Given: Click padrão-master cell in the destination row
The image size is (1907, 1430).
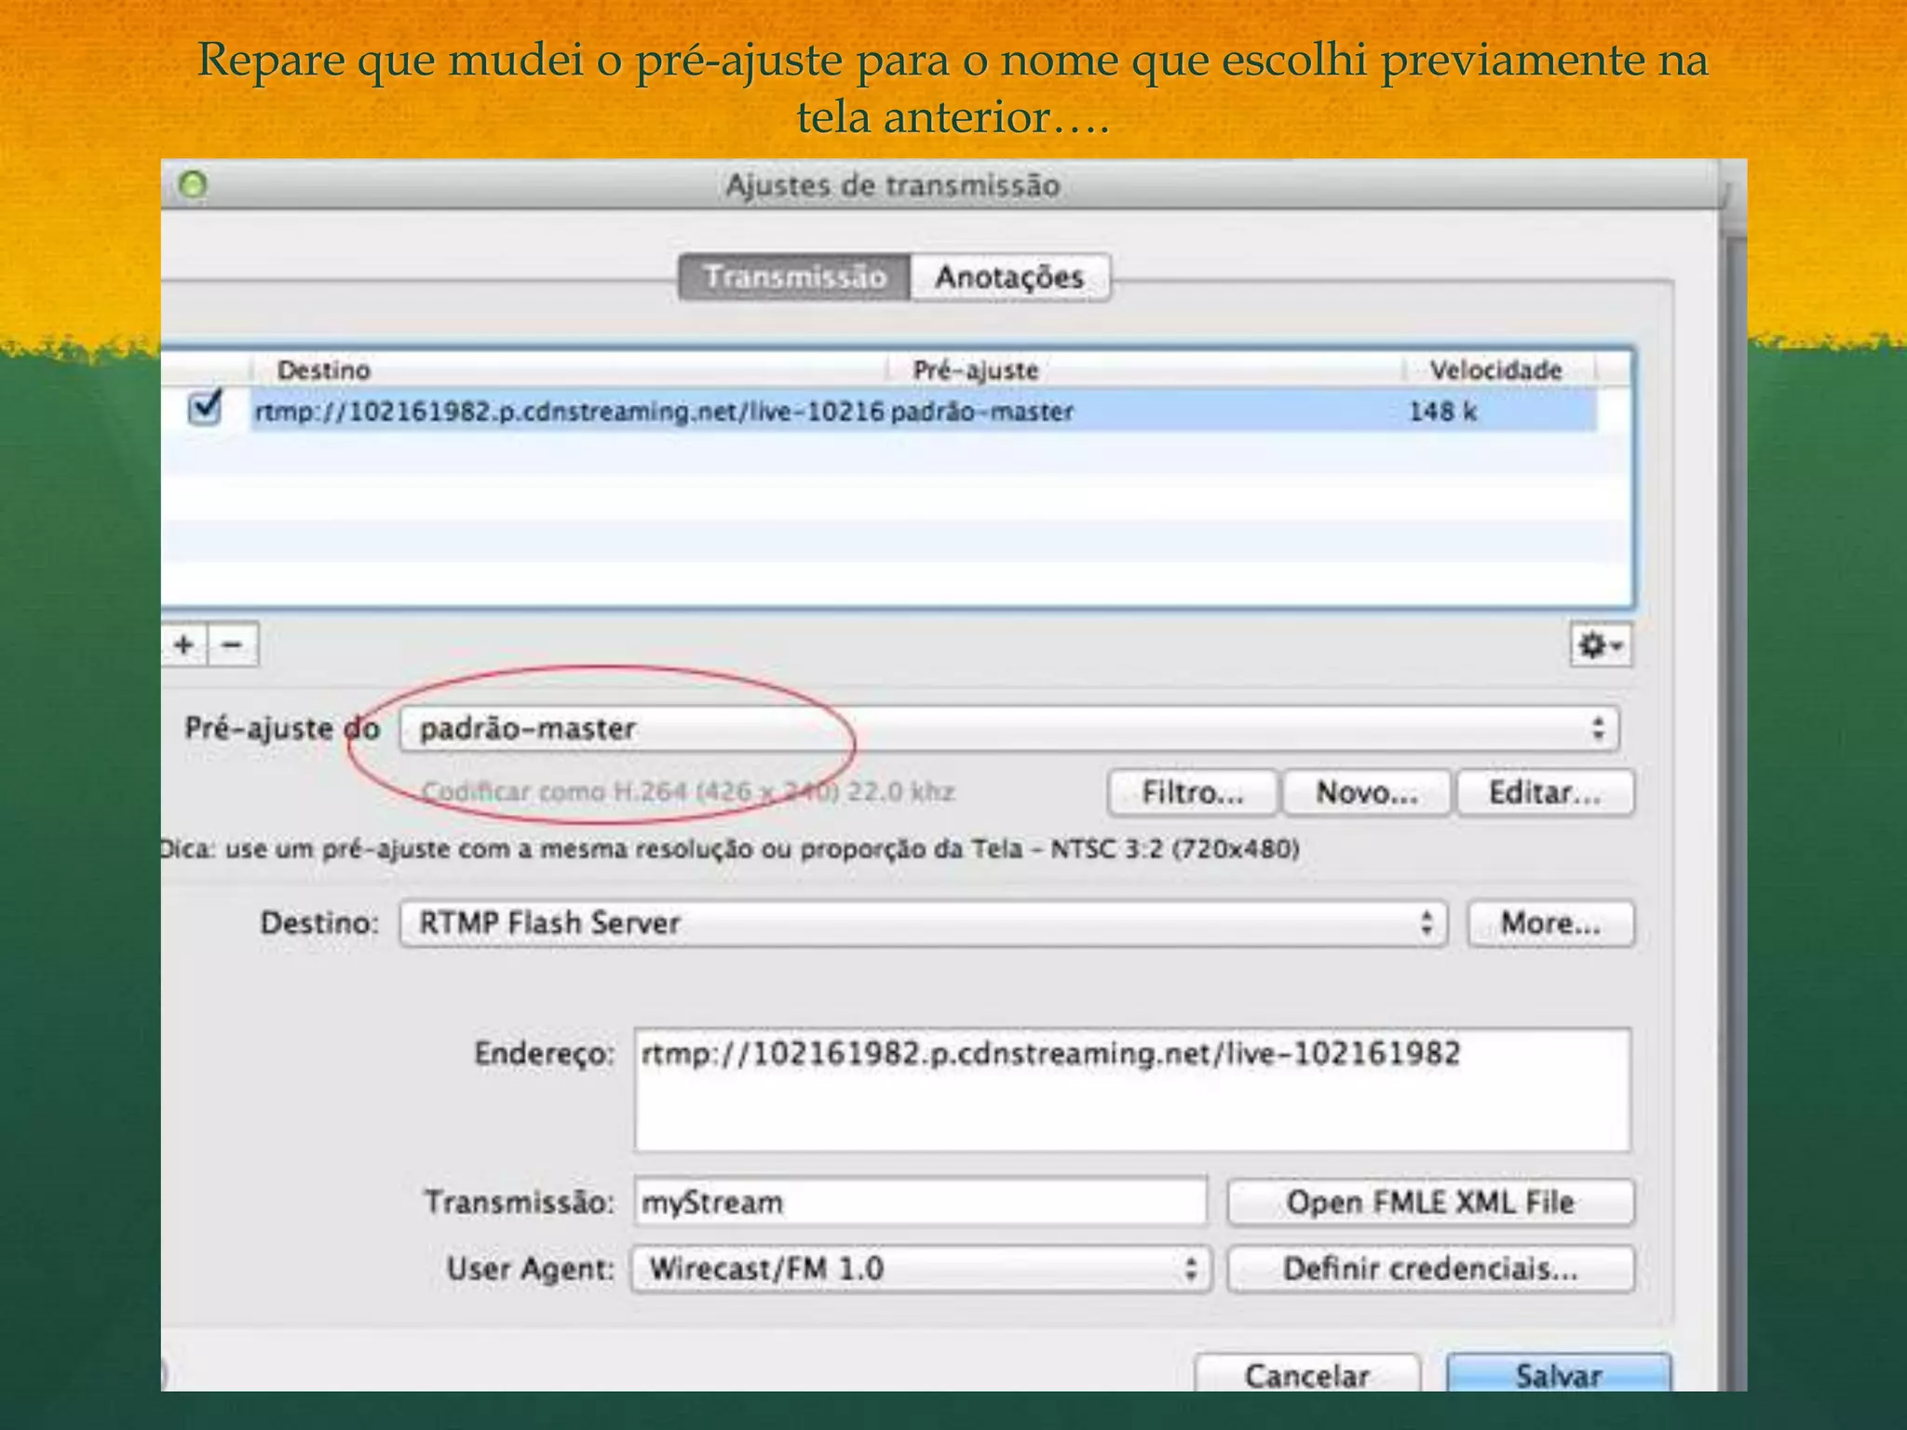Looking at the screenshot, I should (982, 411).
